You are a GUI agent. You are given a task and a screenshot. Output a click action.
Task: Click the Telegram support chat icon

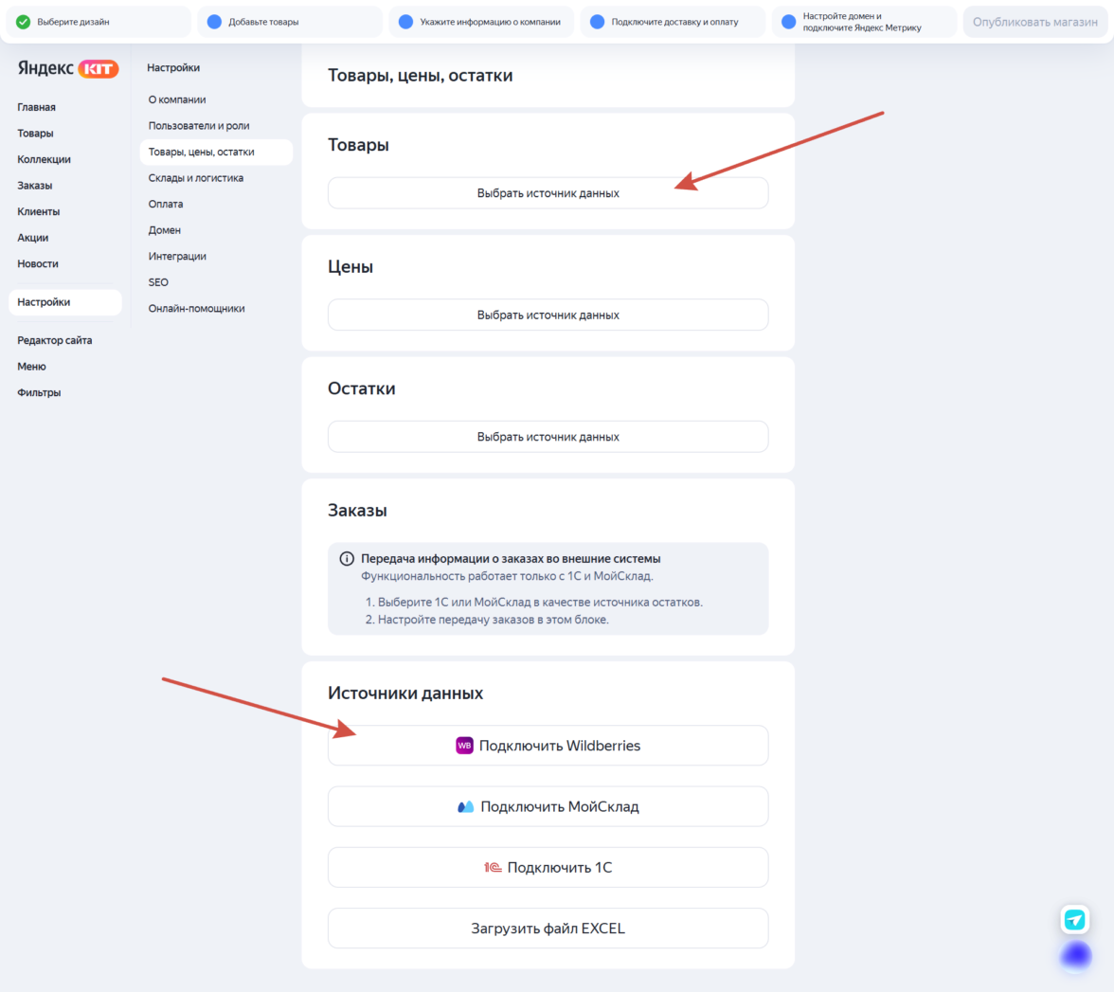click(1075, 919)
